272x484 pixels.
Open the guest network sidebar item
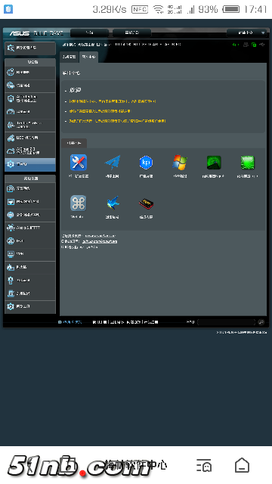(30, 85)
